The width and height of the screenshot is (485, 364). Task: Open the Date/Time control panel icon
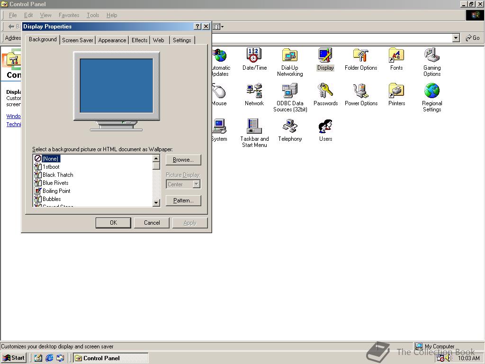pos(254,59)
